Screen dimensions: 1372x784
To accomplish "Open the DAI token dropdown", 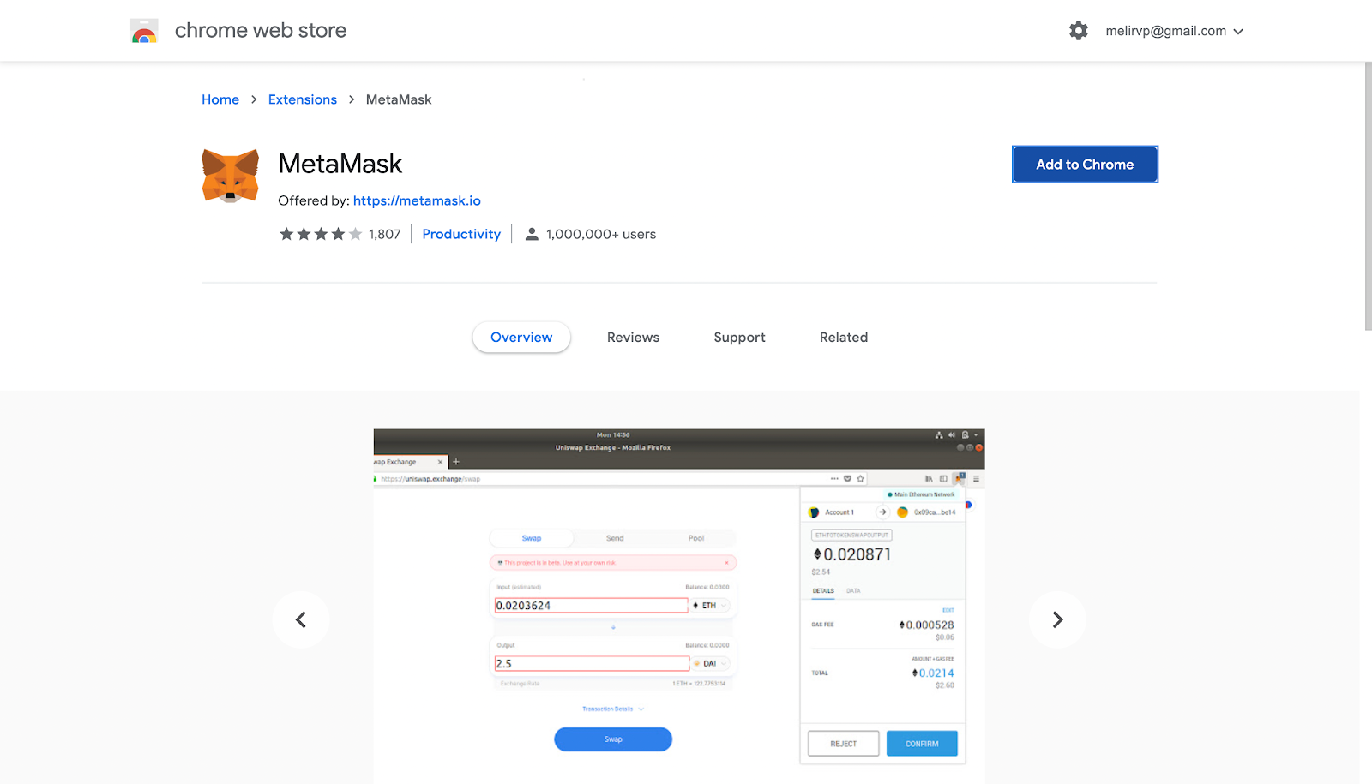I will (711, 664).
